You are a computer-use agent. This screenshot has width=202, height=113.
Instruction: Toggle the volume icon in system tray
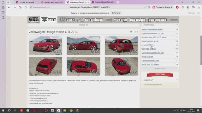[x=181, y=110]
